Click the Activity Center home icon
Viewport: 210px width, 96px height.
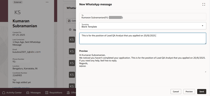point(4,93)
